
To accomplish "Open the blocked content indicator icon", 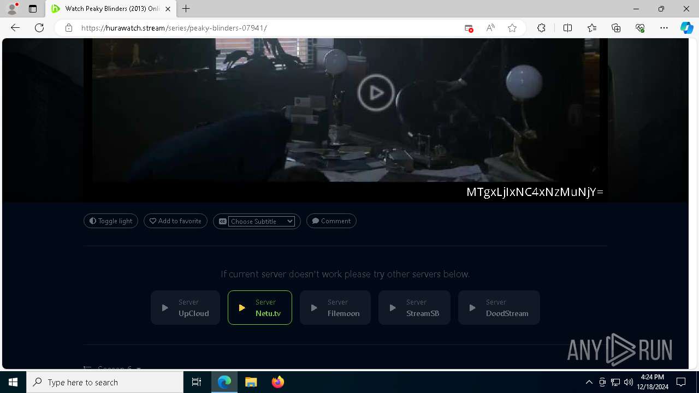I will [469, 28].
